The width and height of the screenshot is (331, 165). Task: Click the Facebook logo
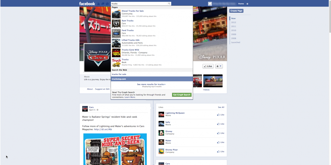point(87,4)
